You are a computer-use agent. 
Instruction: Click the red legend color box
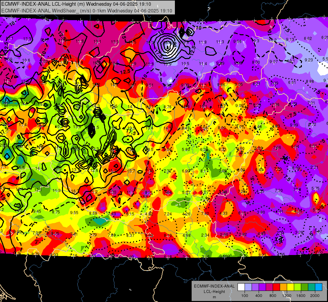pyautogui.click(x=276, y=287)
